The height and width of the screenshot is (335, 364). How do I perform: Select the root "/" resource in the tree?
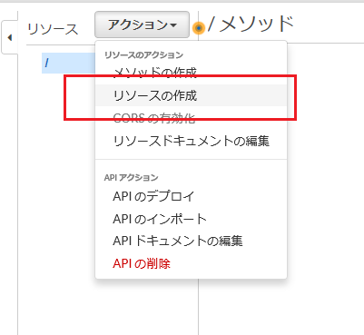point(68,63)
